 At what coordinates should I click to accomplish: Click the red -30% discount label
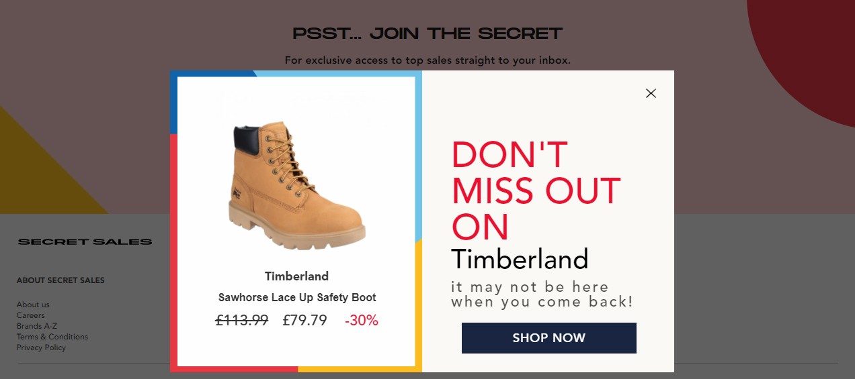[362, 321]
